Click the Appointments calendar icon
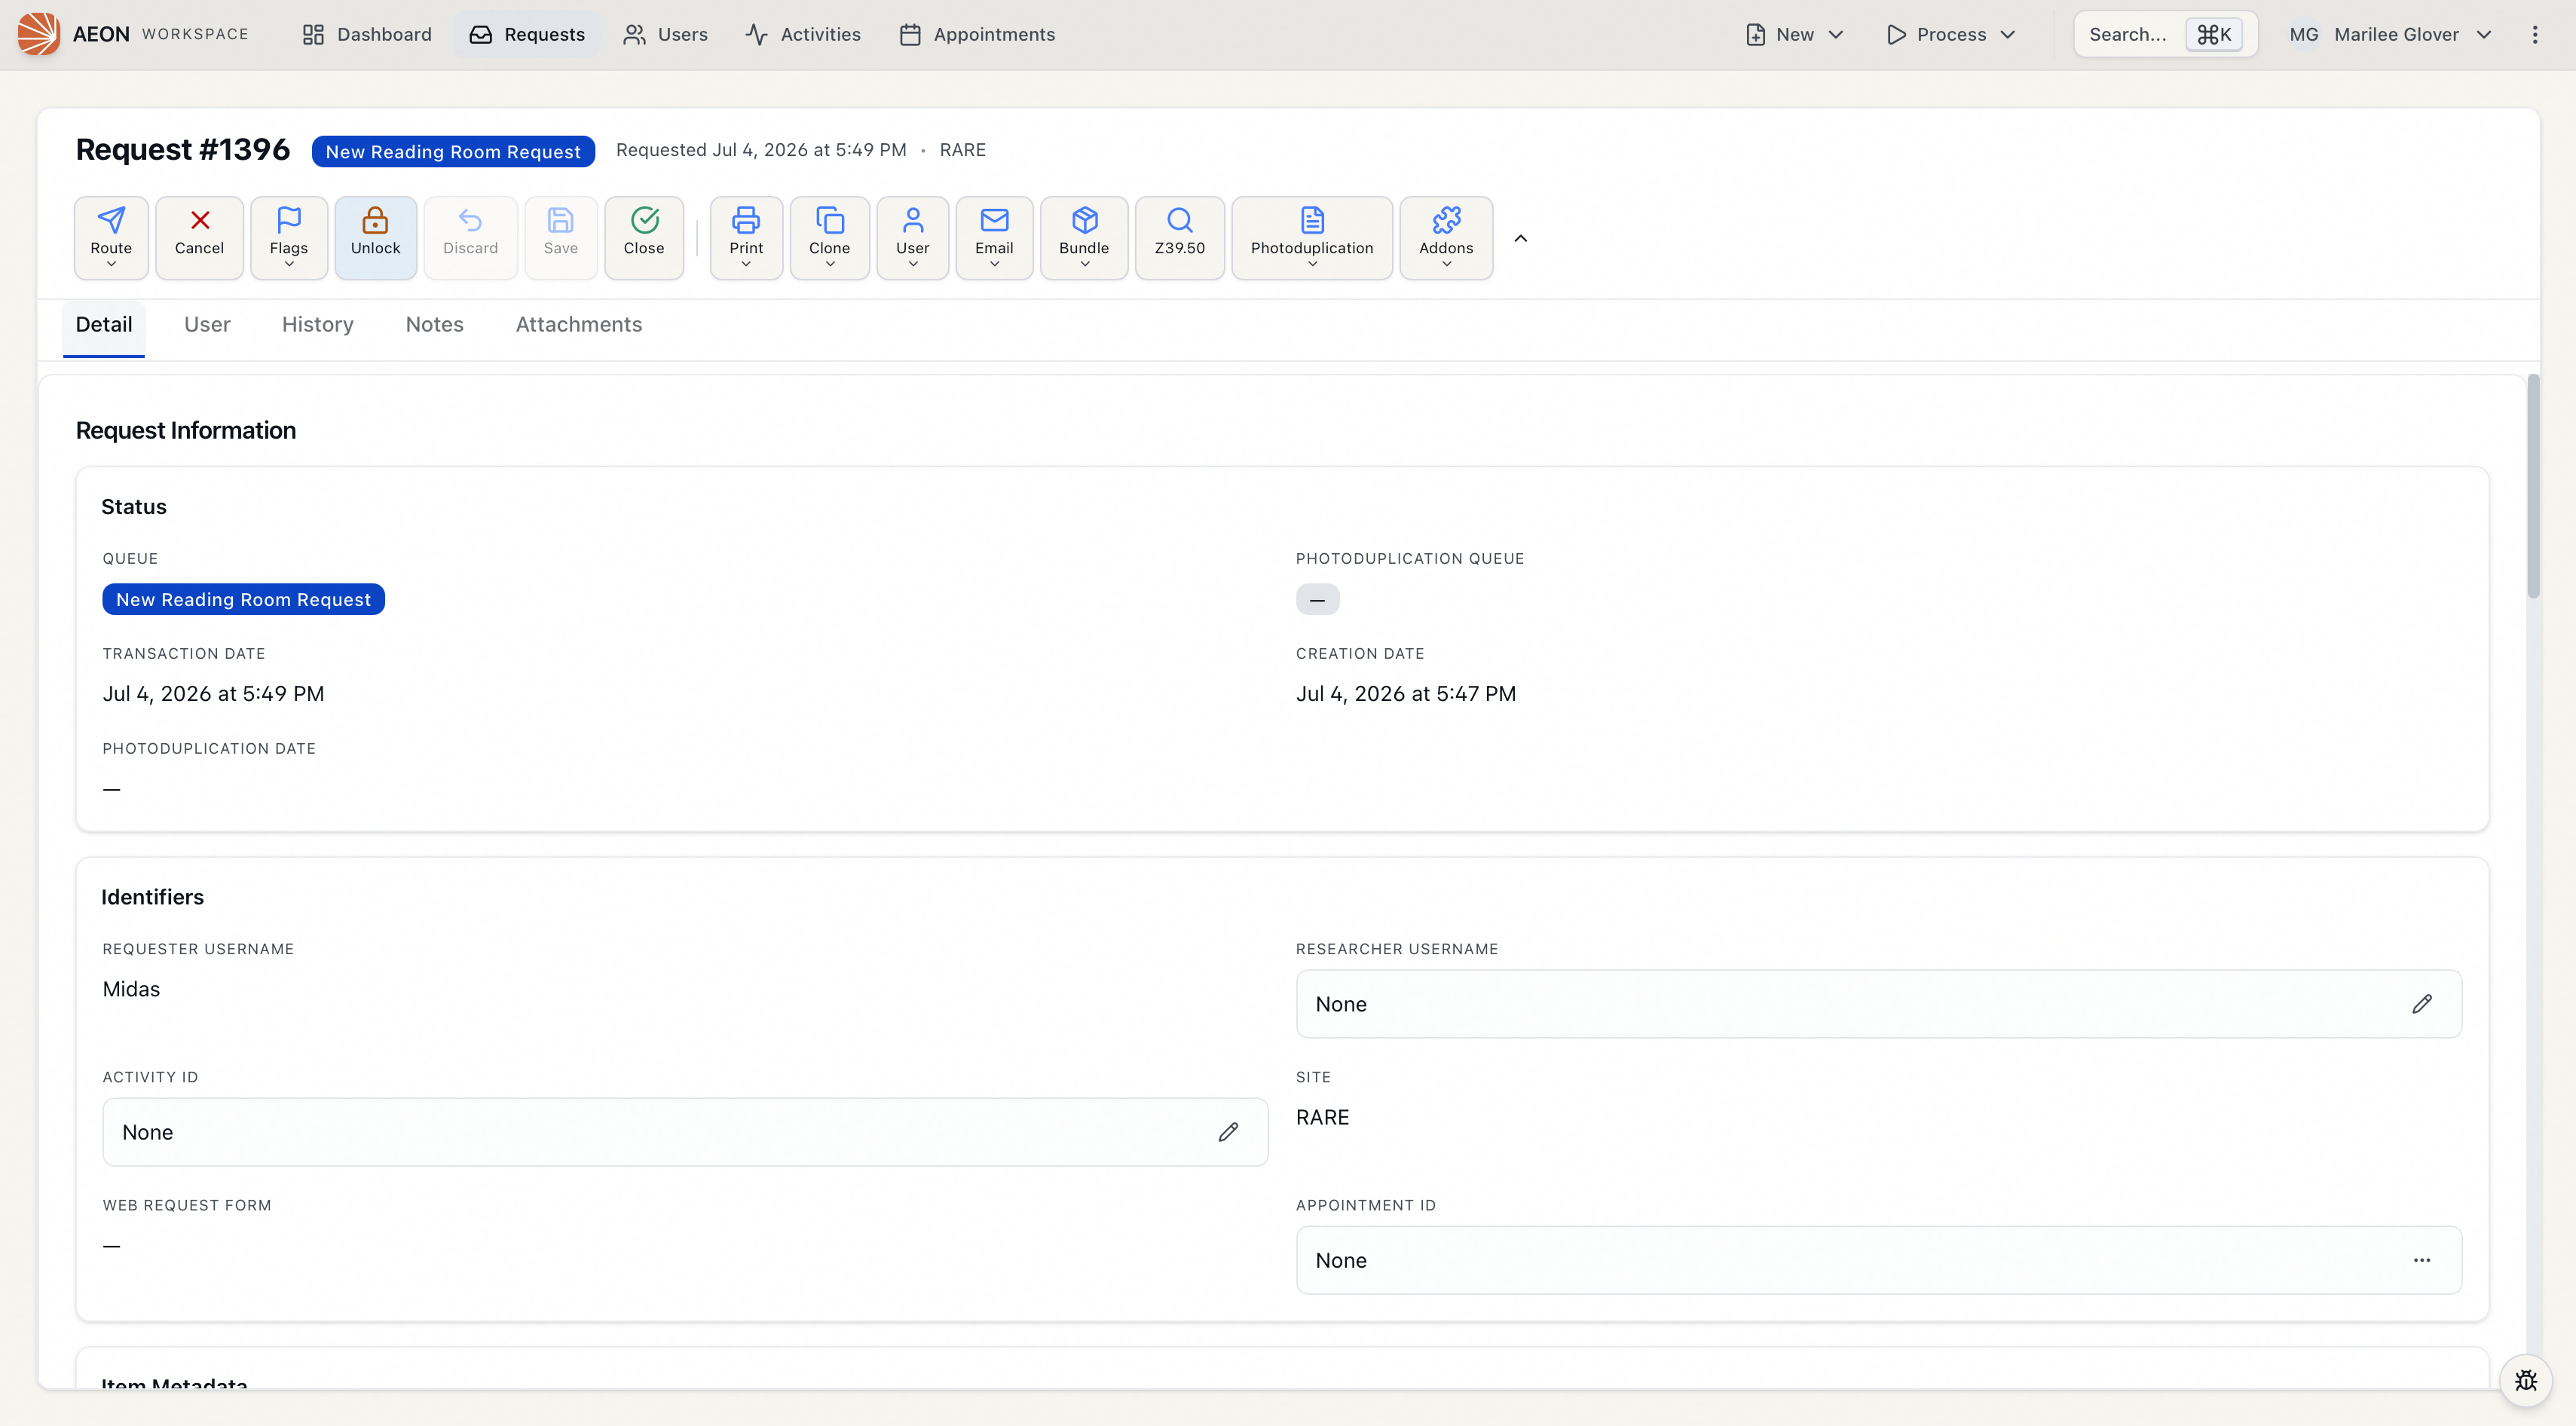The width and height of the screenshot is (2576, 1426). tap(909, 34)
